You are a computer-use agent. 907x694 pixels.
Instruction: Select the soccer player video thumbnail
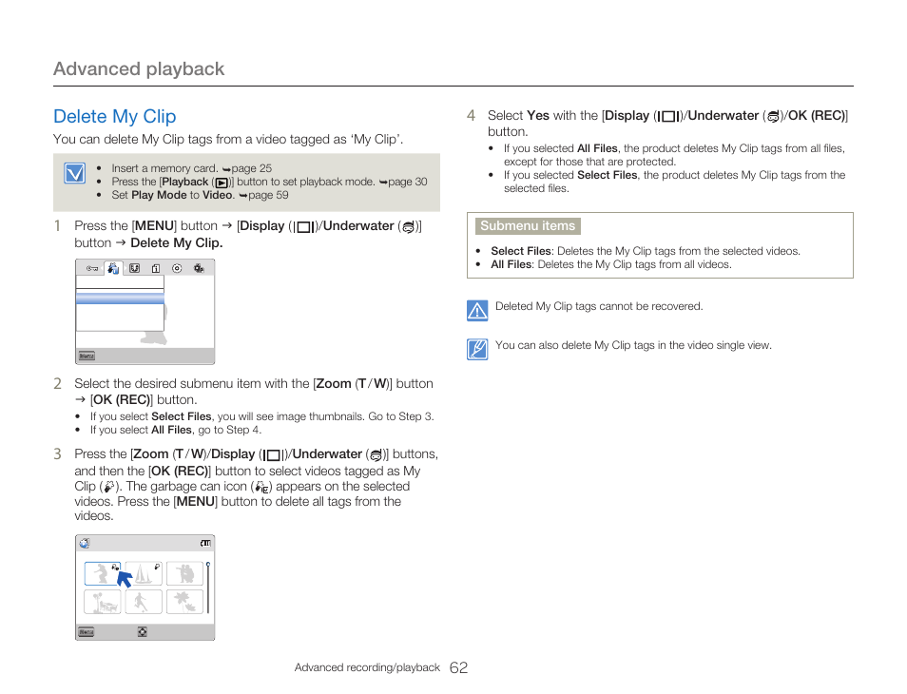(144, 602)
